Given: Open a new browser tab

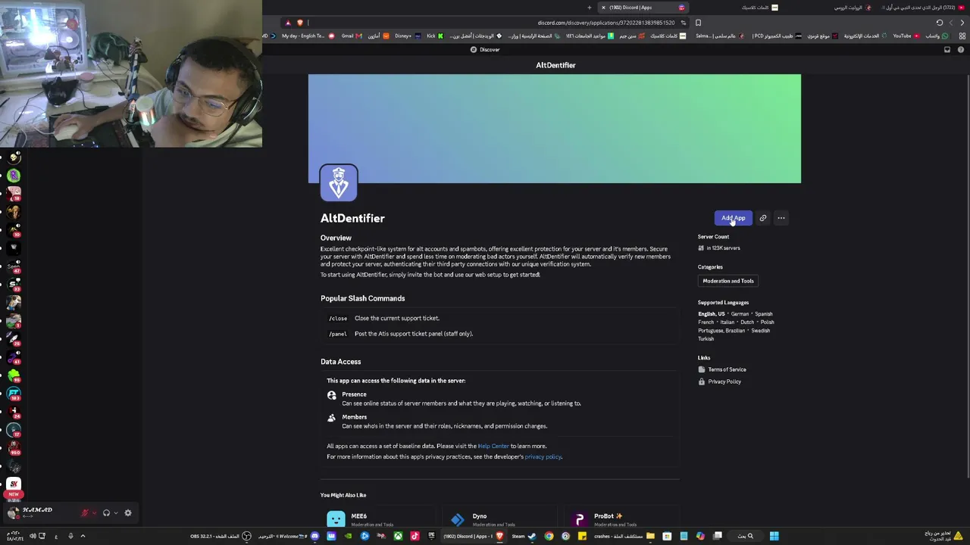Looking at the screenshot, I should coord(590,8).
